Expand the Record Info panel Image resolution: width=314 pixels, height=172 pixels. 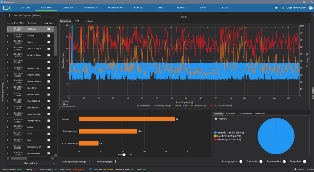point(31,163)
